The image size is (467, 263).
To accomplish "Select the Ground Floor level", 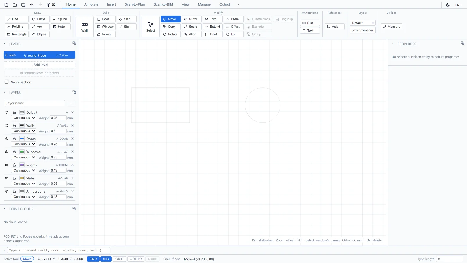I will (39, 55).
